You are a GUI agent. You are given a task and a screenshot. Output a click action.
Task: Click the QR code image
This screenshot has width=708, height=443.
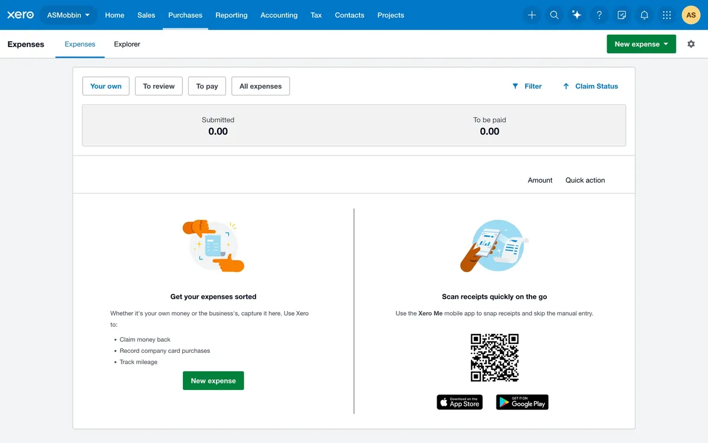click(494, 358)
